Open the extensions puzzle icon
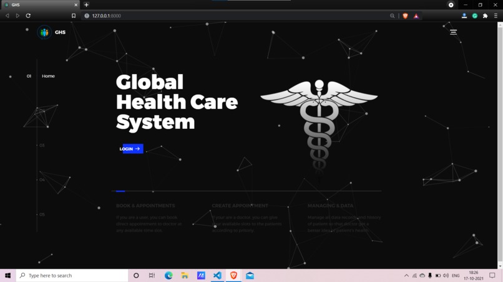503x282 pixels. [x=485, y=16]
